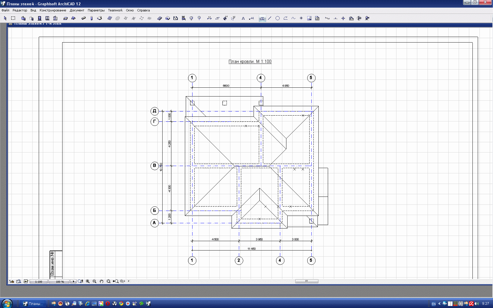Open the 100 % zoom level dropdown
This screenshot has height=308, width=493.
pyautogui.click(x=59, y=282)
